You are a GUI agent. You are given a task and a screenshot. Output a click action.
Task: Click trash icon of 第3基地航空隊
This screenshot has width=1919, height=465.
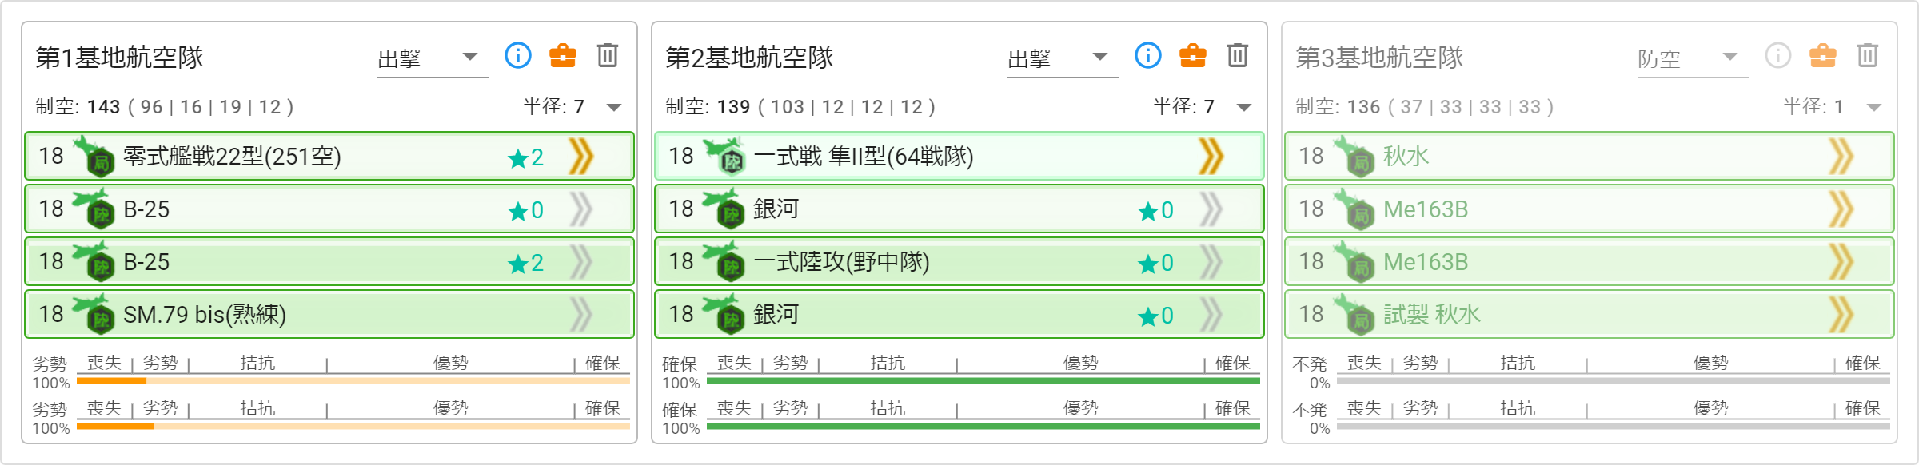[1868, 55]
